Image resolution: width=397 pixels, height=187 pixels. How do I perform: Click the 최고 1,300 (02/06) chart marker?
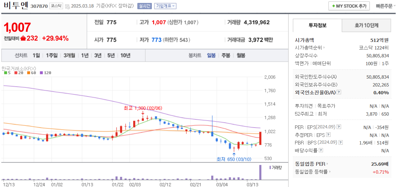click(x=143, y=108)
